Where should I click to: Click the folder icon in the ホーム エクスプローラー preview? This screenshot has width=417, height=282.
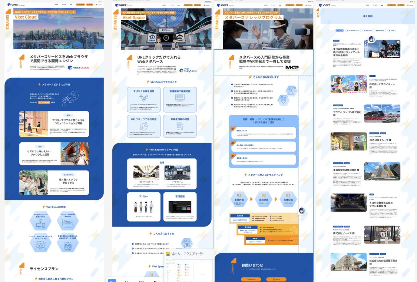pos(168,254)
